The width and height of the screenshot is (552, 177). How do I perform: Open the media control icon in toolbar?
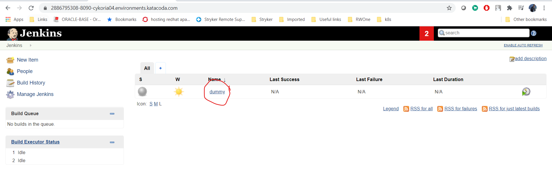521,8
